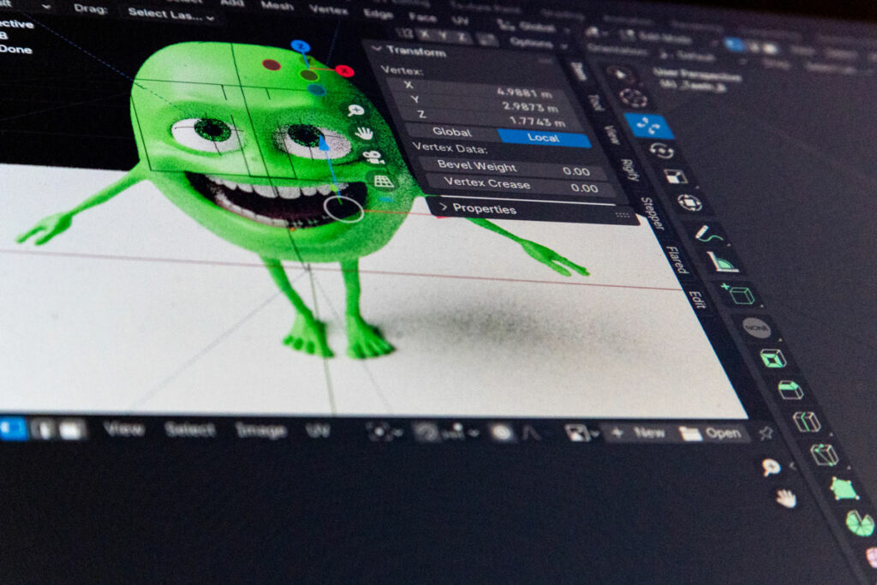Open the Select Las... drag dropdown
The image size is (877, 585).
(170, 14)
